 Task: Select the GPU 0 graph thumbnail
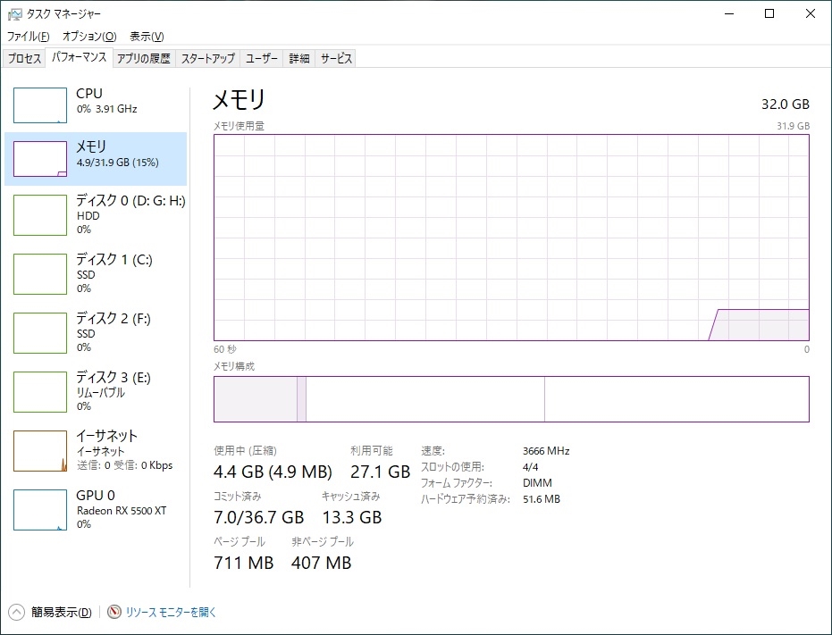40,510
